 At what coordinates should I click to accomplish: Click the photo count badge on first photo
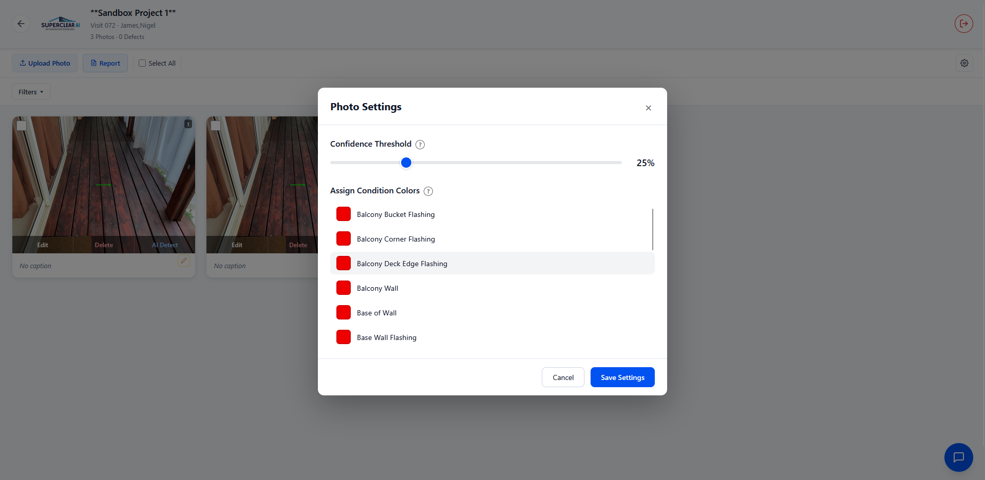coord(188,124)
